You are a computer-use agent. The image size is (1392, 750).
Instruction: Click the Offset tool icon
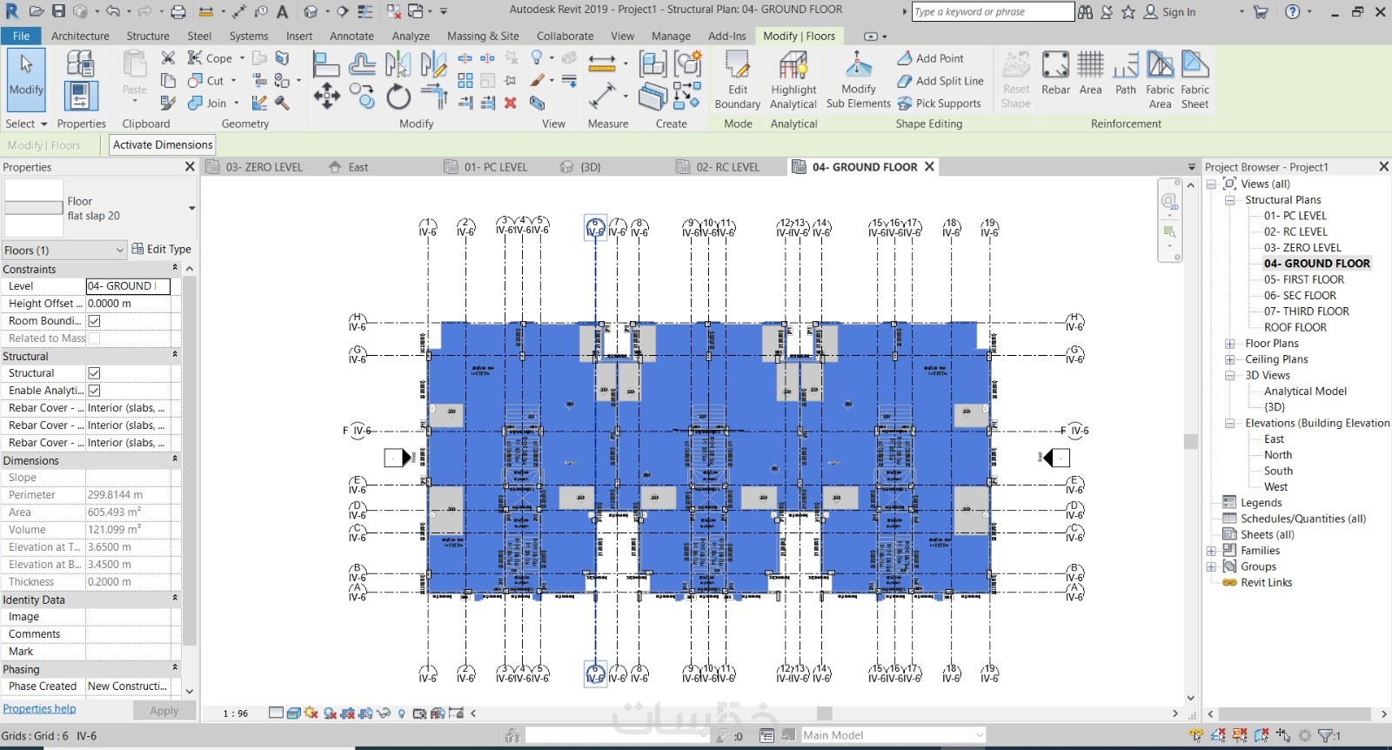362,64
